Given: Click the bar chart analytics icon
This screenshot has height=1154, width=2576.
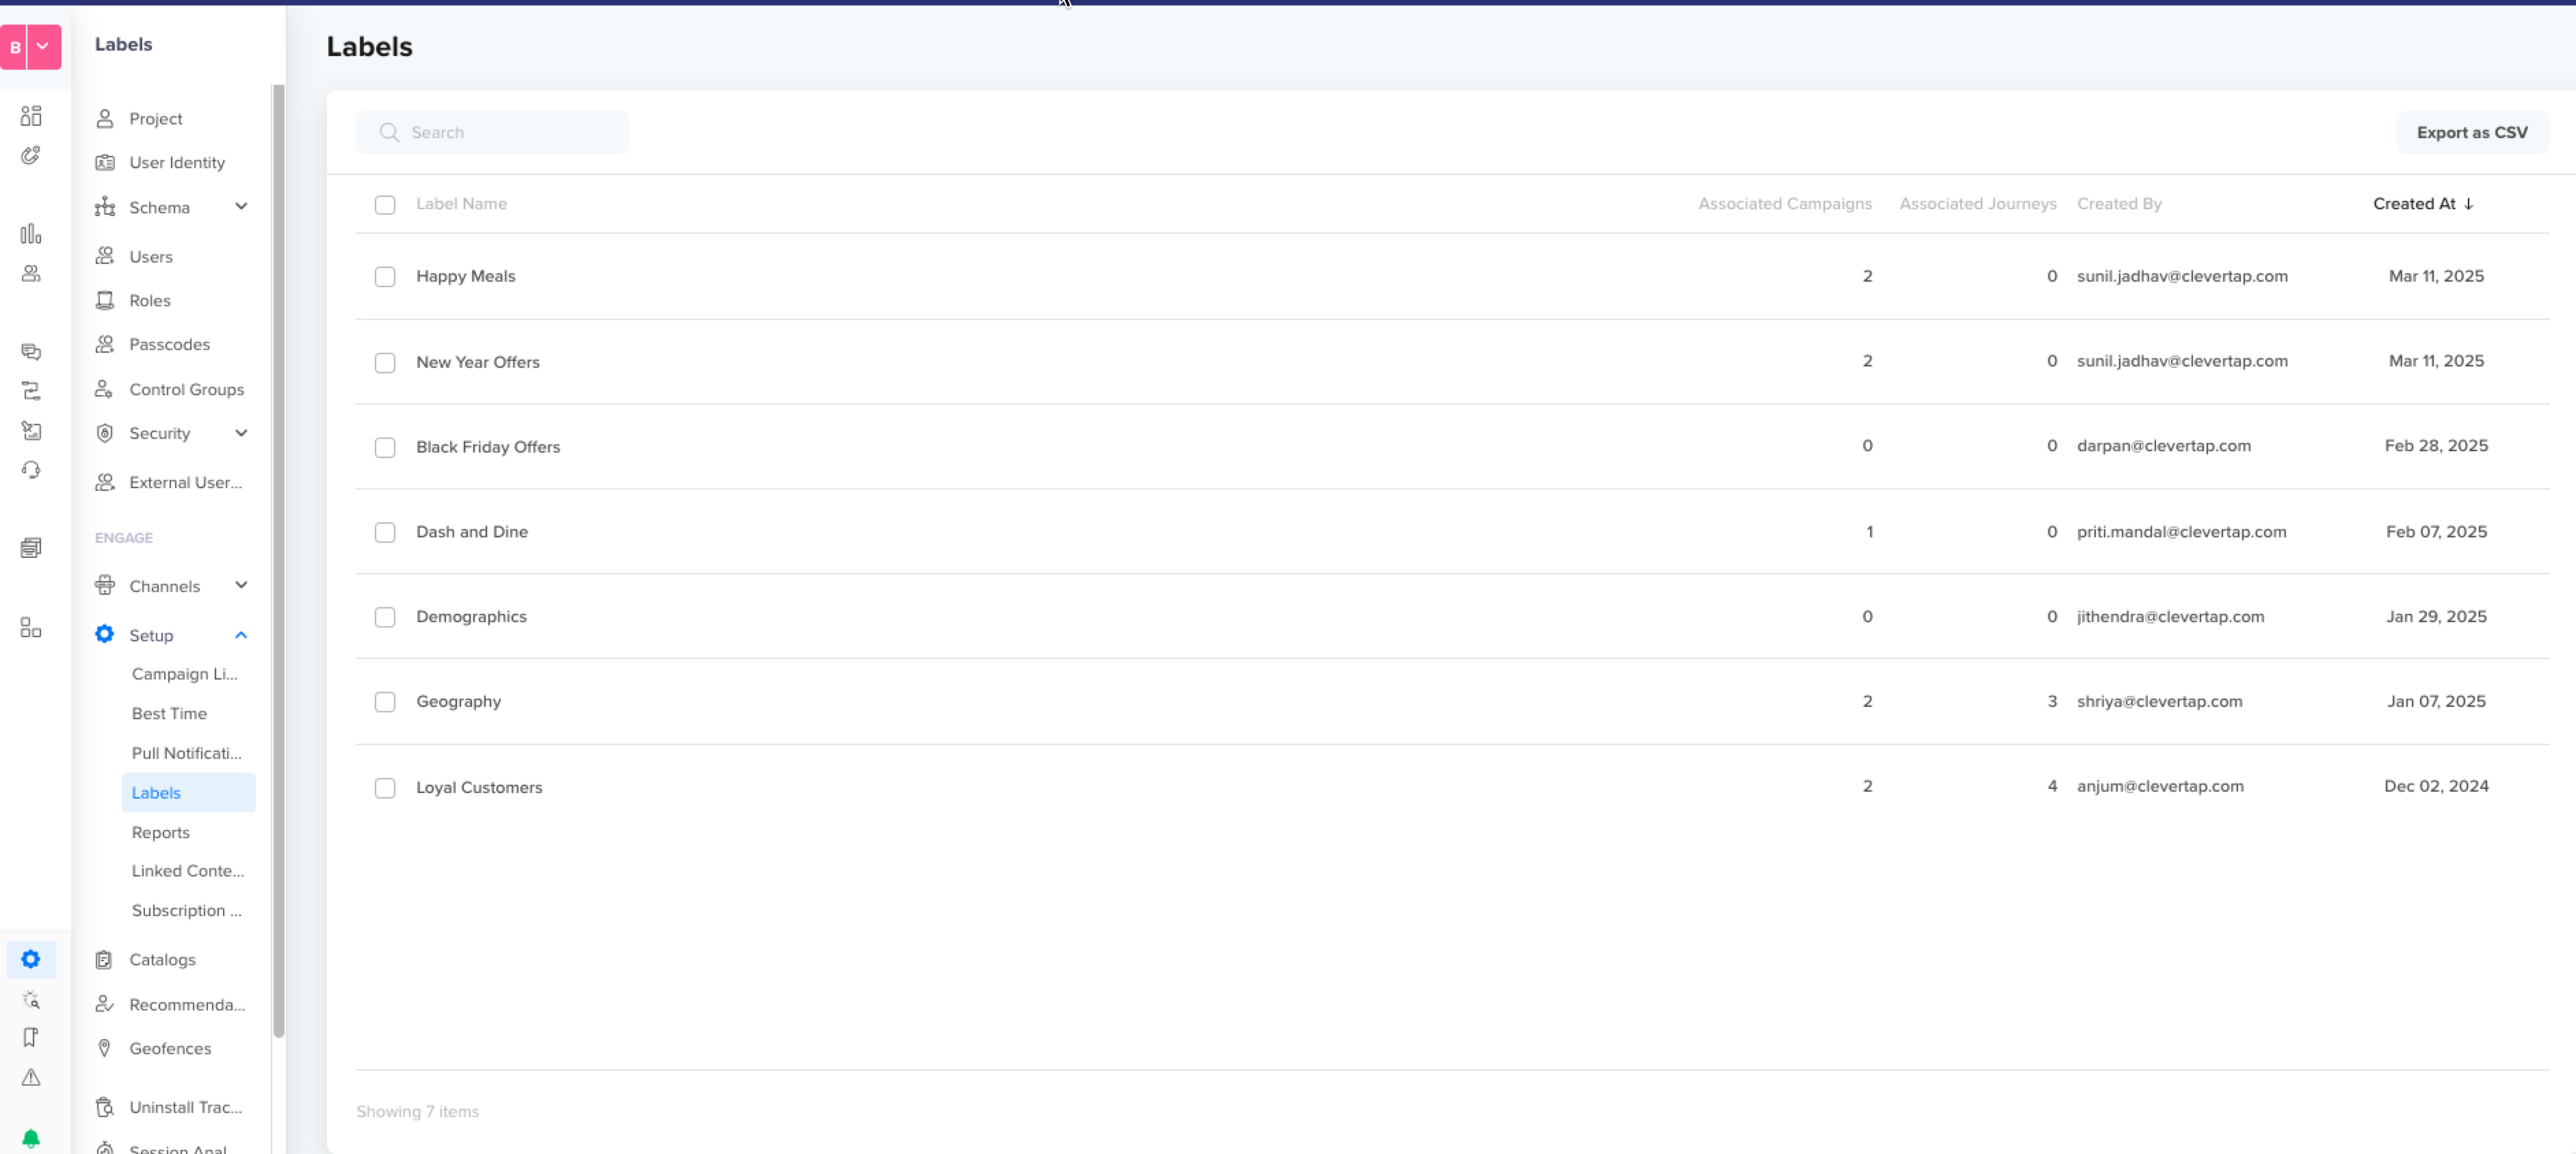Looking at the screenshot, I should 31,234.
